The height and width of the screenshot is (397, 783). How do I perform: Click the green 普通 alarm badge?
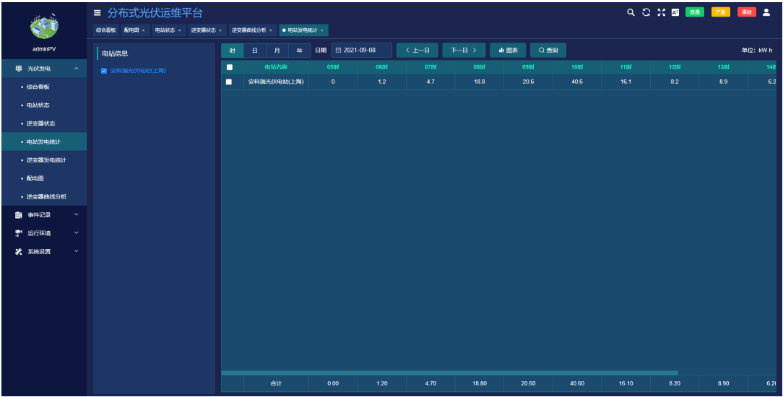695,12
